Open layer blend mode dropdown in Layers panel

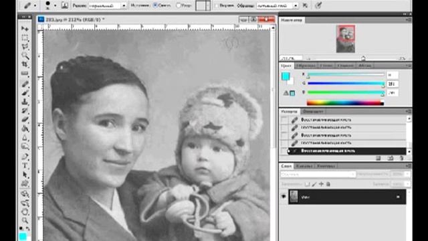(318, 174)
